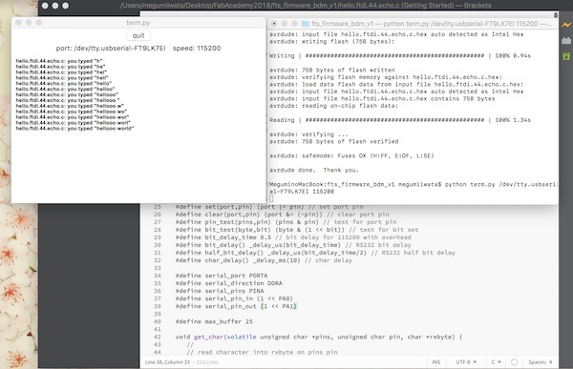Click '#define serial_direction DDRA' code line
This screenshot has width=573, height=369.
coord(228,283)
